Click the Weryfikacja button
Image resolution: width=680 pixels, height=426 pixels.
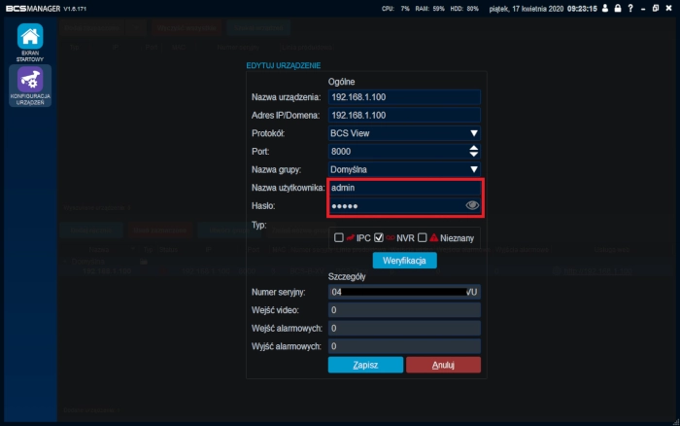405,261
